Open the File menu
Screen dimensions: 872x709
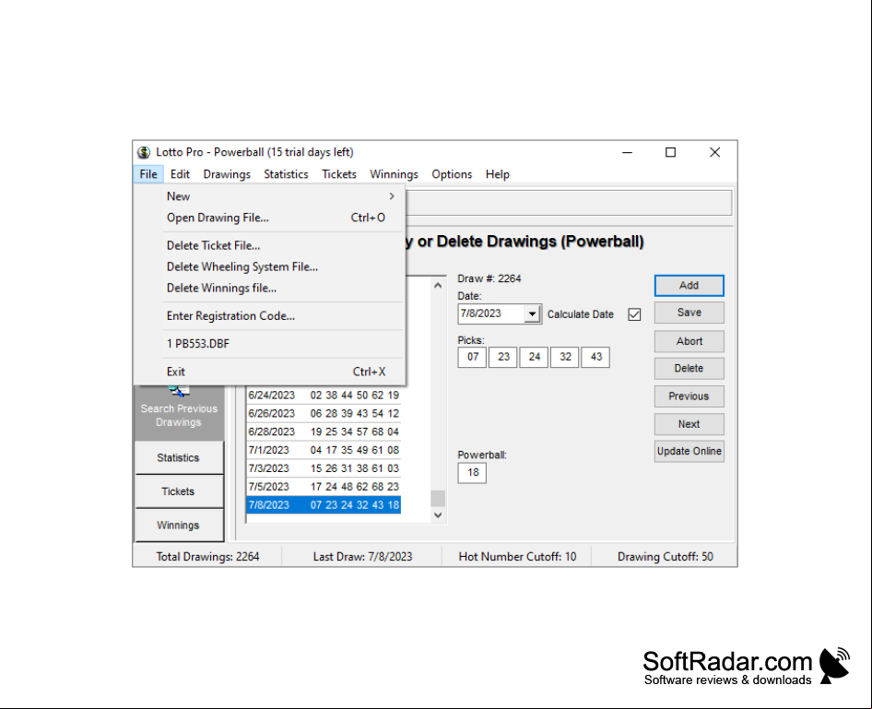pyautogui.click(x=148, y=174)
